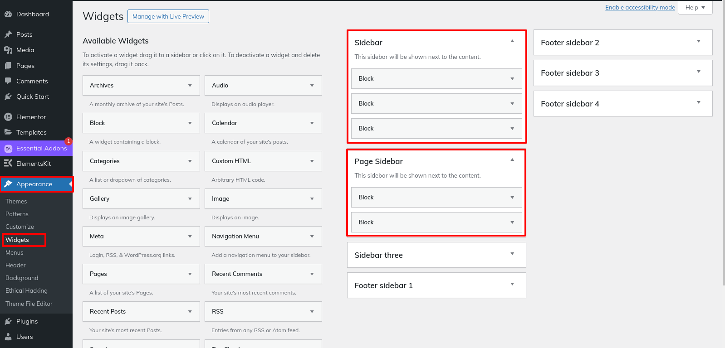Image resolution: width=725 pixels, height=348 pixels.
Task: Click the Dashboard gauge icon
Action: [x=8, y=14]
